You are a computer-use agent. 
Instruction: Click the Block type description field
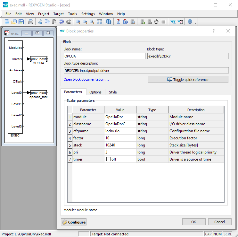coord(146,71)
